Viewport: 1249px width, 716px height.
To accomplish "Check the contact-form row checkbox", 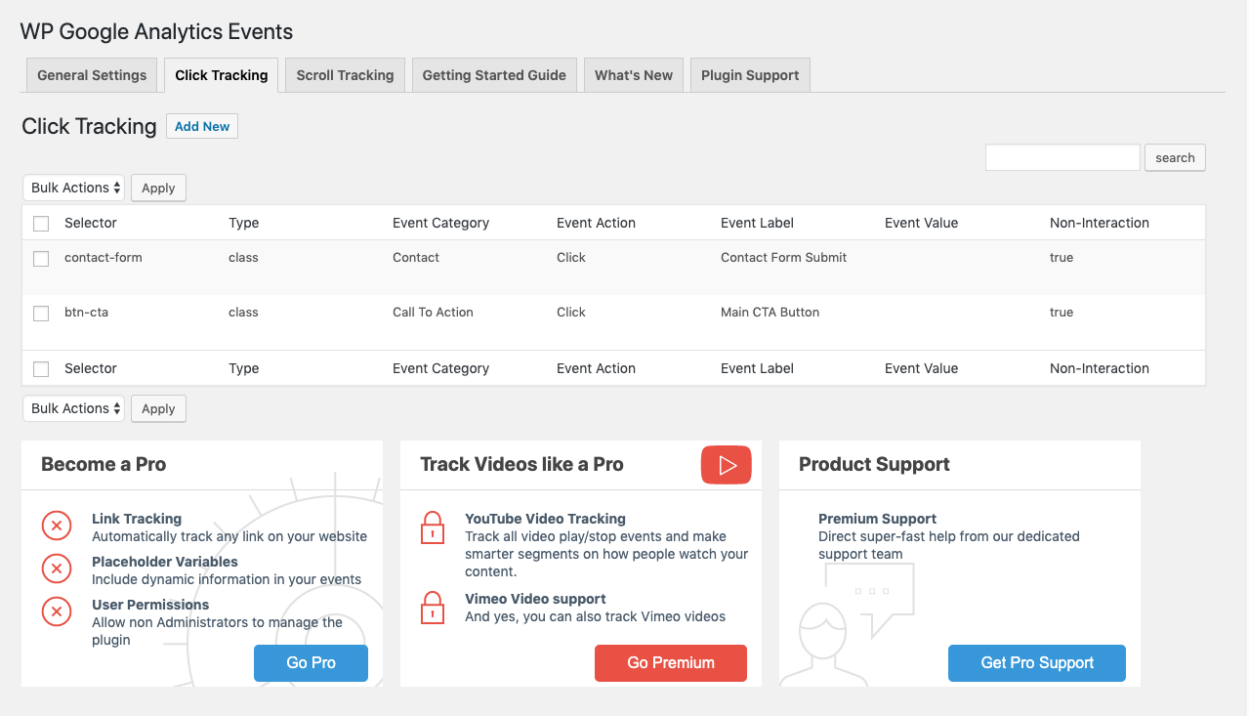I will (41, 259).
